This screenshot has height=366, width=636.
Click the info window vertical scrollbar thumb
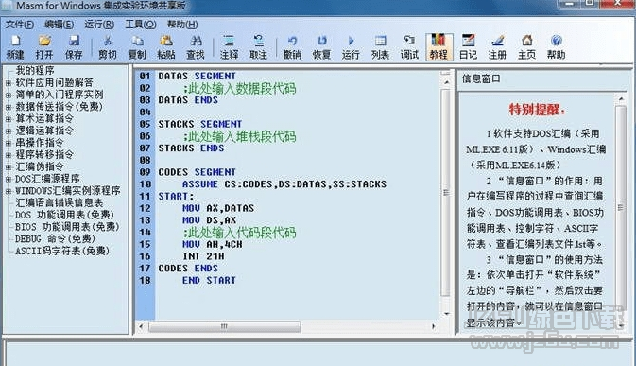(621, 207)
